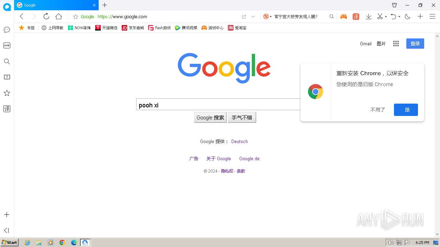Open sidebar chat message icon
Screen dimensions: 440x247
click(x=7, y=30)
